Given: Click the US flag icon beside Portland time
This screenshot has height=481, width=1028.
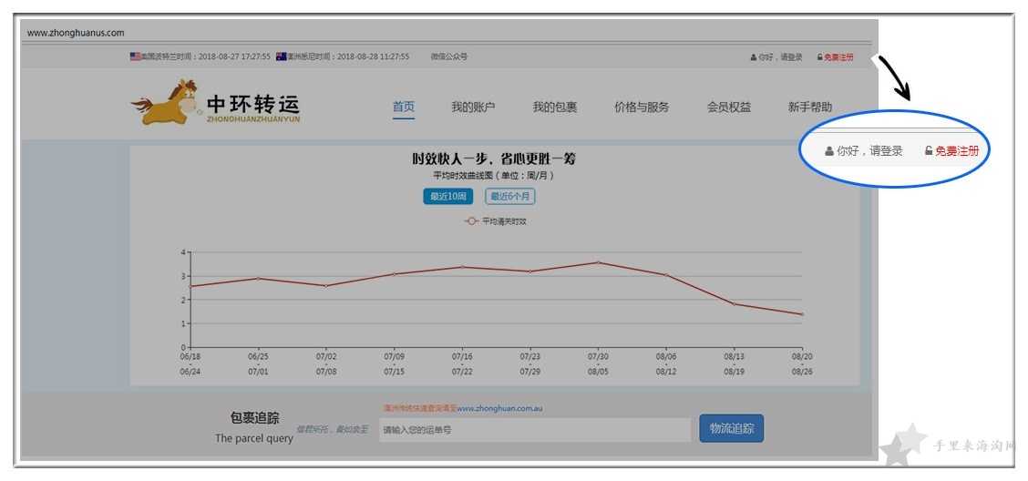Looking at the screenshot, I should coord(135,57).
